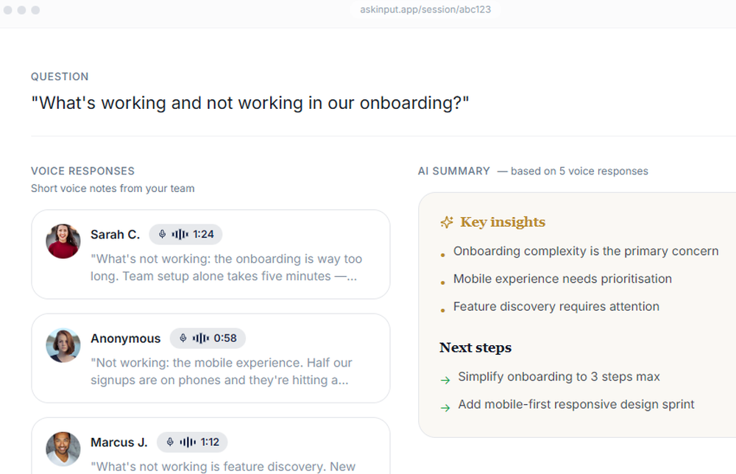Click the microphone icon in Marcus J.'s voice note
The image size is (736, 474).
coord(170,442)
